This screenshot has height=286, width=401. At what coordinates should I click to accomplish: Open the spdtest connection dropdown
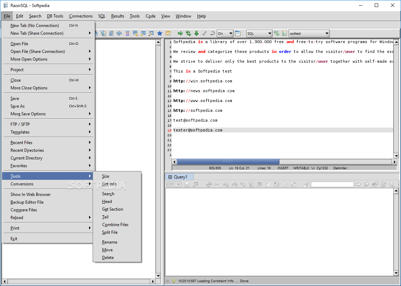pos(309,34)
